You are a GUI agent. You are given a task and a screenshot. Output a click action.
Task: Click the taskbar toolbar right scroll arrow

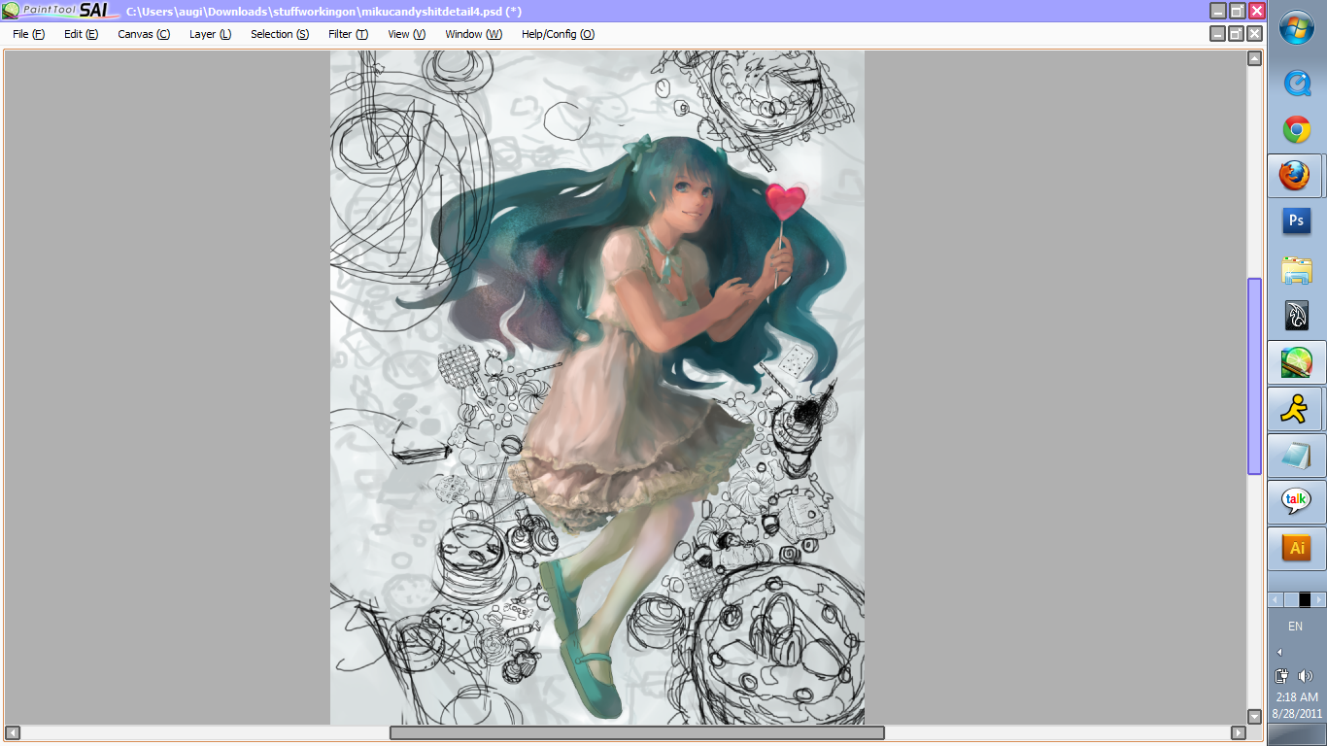click(x=1318, y=599)
